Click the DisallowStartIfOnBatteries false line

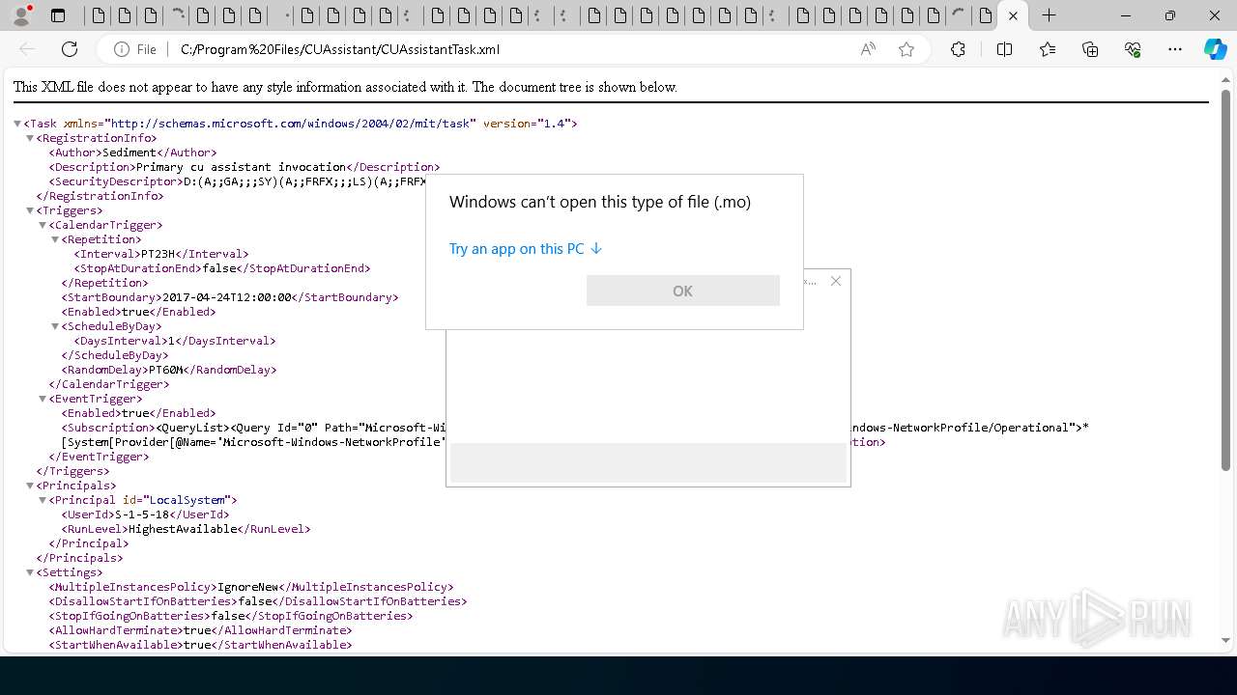257,601
